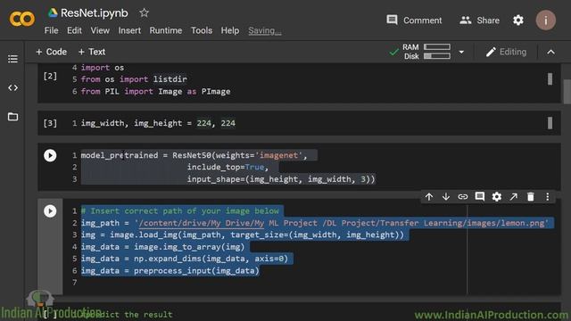Open the Google Drive icon beside ResNet.ipynb
Viewport: 571px width, 321px height.
[x=53, y=13]
